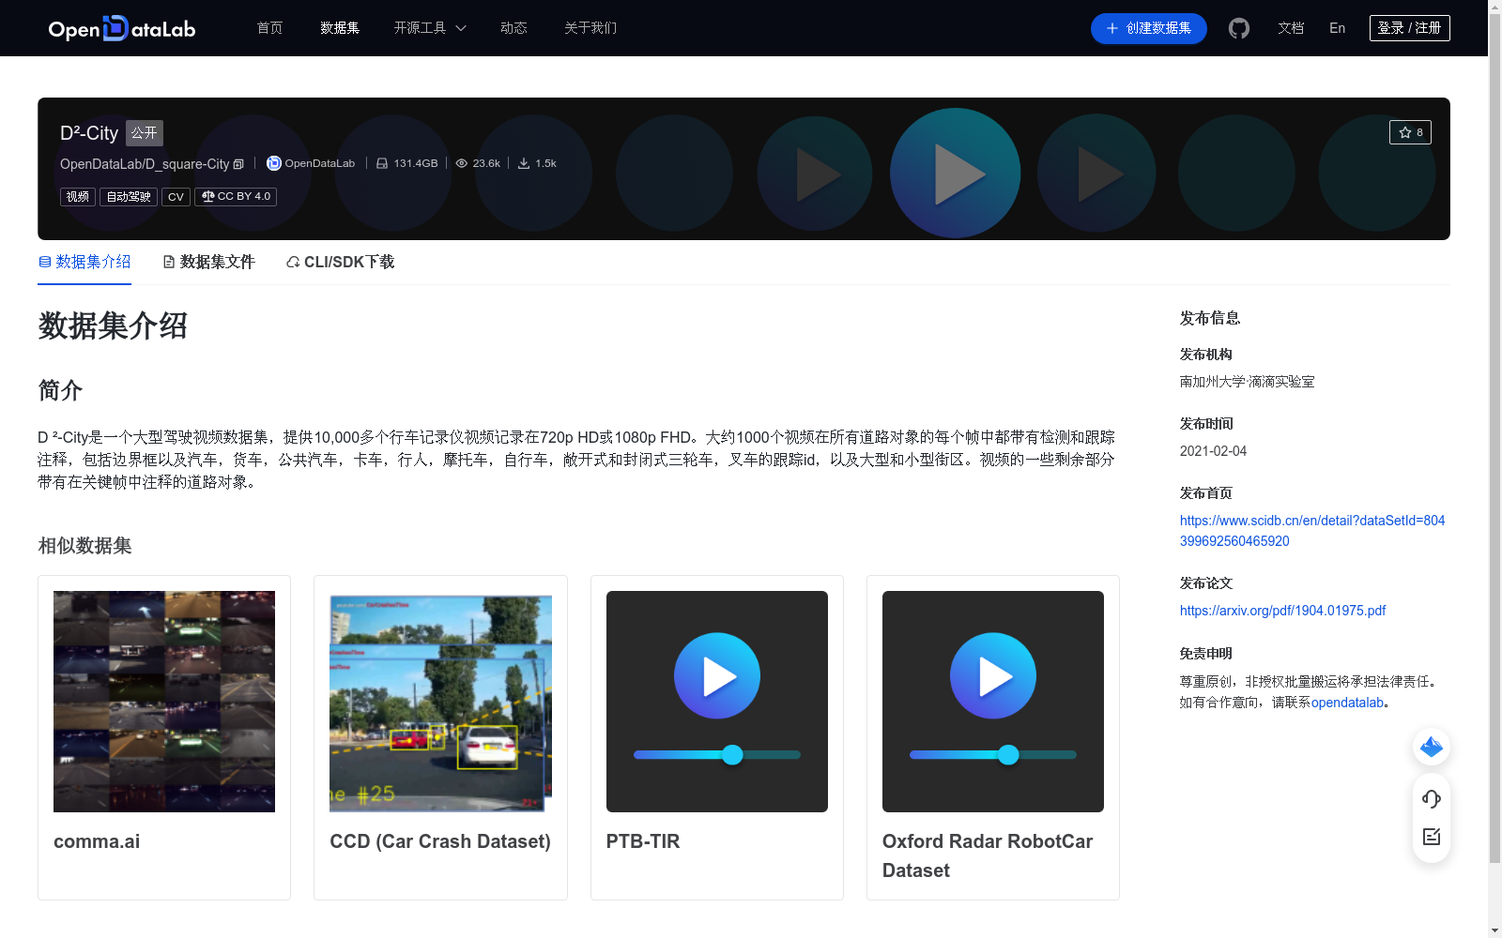The height and width of the screenshot is (938, 1502).
Task: Open 动态 navigation item
Action: [513, 28]
